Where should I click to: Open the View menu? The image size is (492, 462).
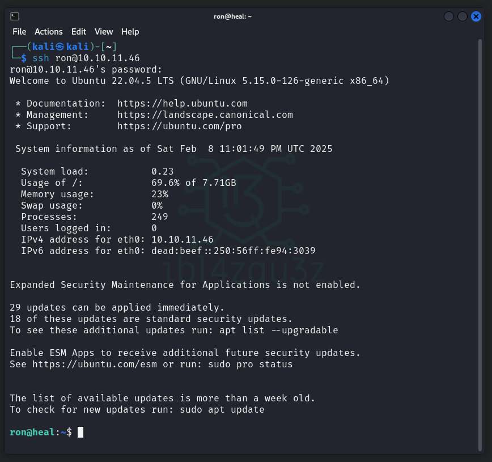pyautogui.click(x=104, y=32)
